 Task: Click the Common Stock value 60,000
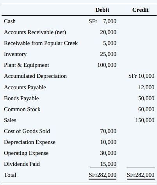click(x=146, y=109)
